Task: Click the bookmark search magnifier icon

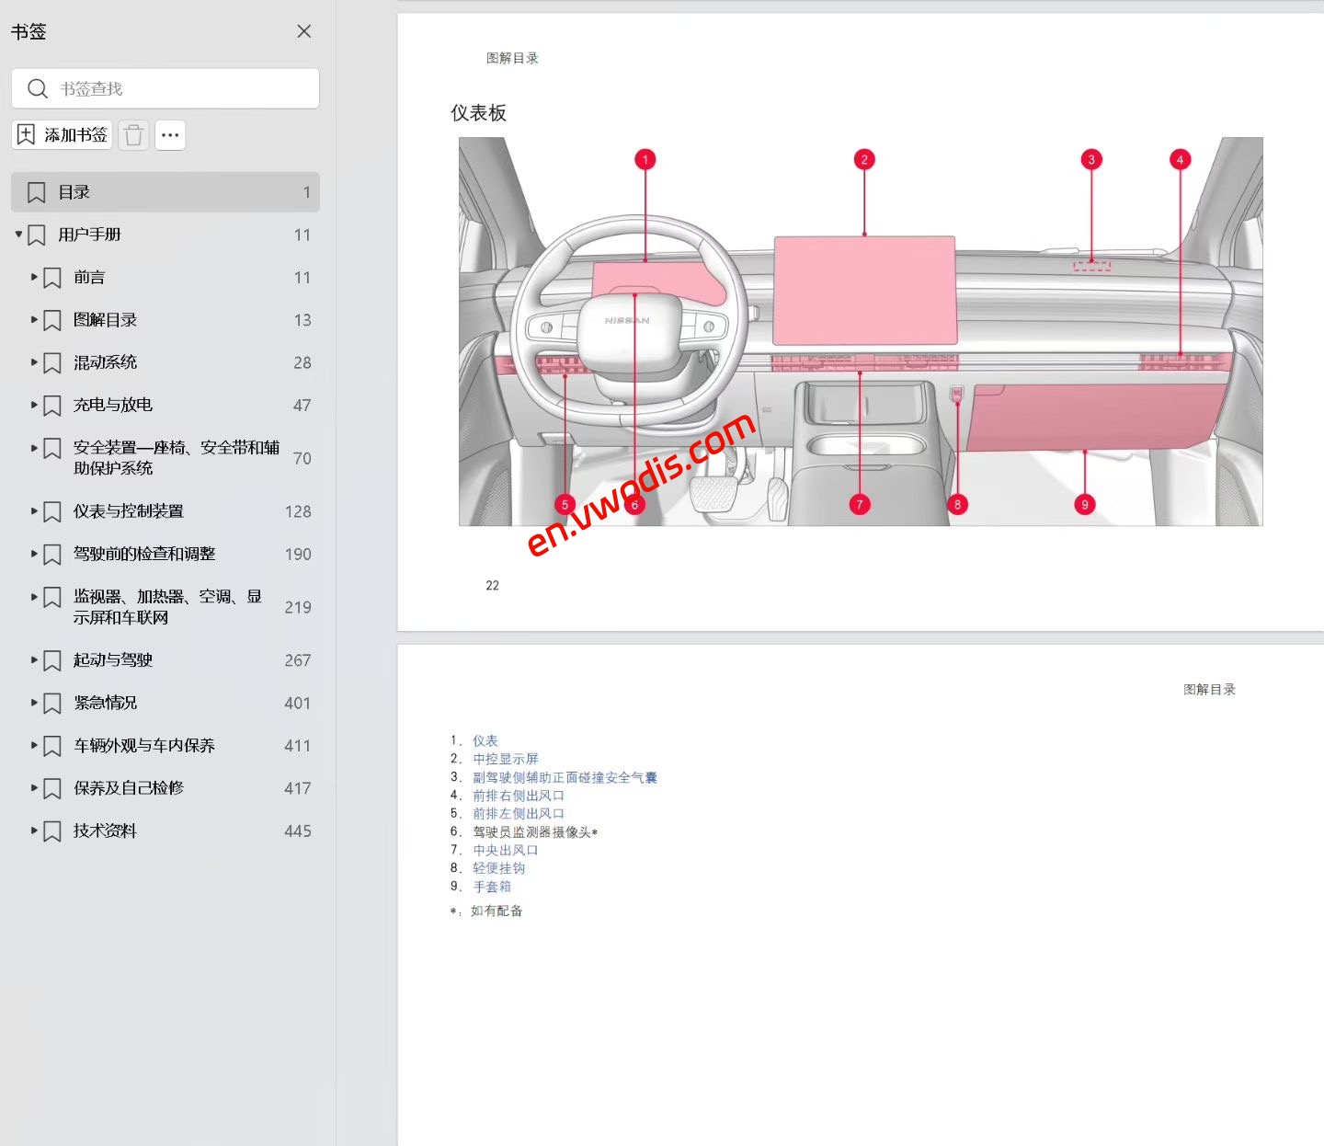Action: 38,88
